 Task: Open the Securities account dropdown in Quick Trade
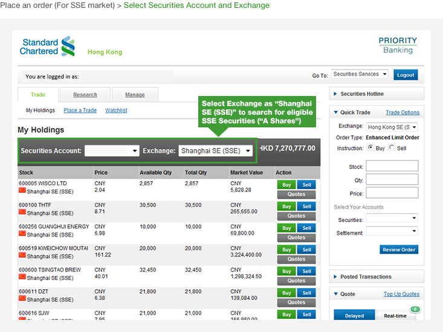point(392,218)
